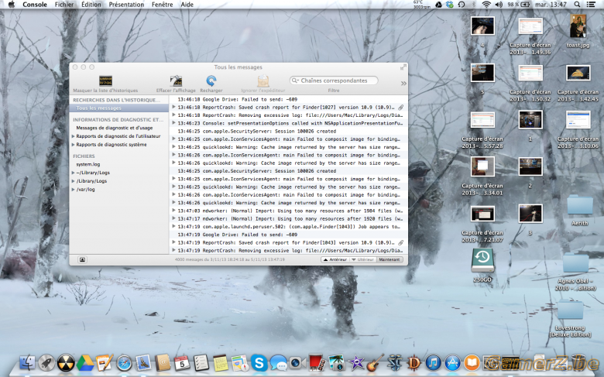
Task: Expand the /Library/Logs folder
Action: [74, 181]
